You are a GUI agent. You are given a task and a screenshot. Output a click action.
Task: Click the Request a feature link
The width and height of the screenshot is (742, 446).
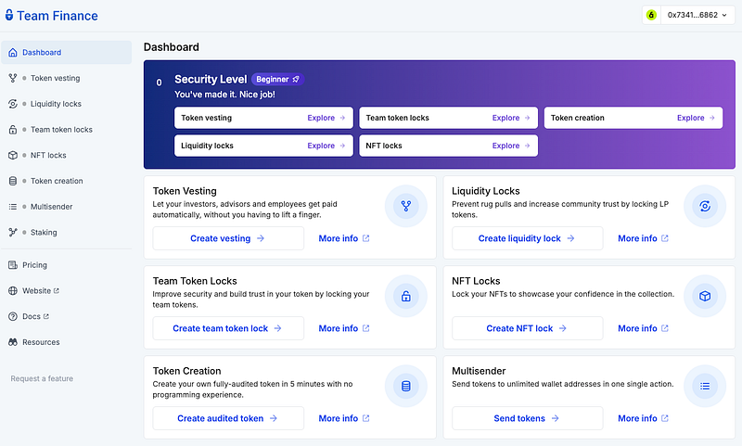42,378
